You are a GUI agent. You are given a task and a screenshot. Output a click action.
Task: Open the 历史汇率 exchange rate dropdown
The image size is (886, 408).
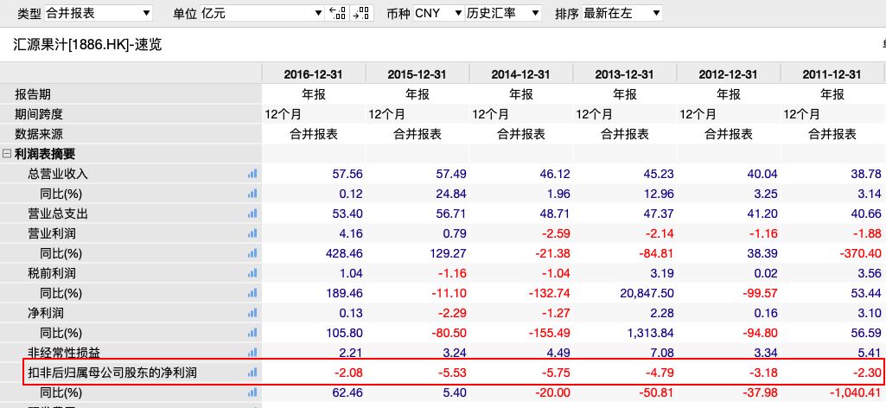pyautogui.click(x=503, y=13)
